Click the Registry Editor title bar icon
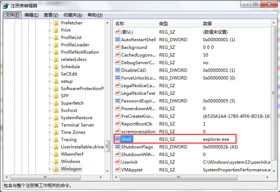The image size is (280, 192). click(x=6, y=5)
